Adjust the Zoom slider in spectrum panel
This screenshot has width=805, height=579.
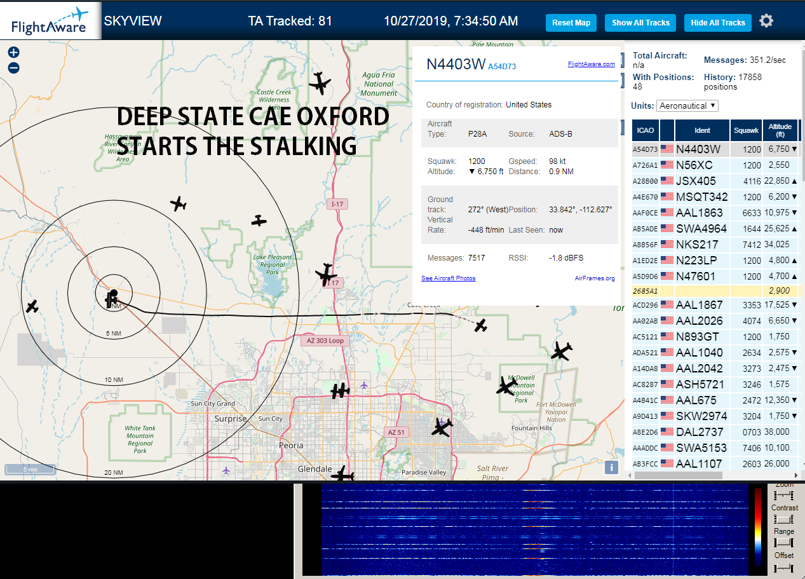coord(784,495)
